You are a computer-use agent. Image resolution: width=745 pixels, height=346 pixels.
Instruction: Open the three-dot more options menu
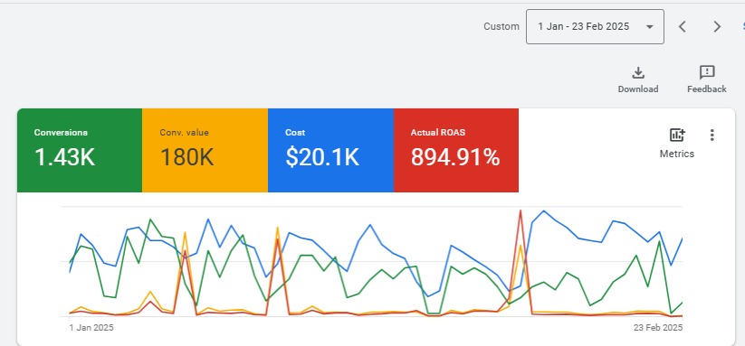pos(712,136)
